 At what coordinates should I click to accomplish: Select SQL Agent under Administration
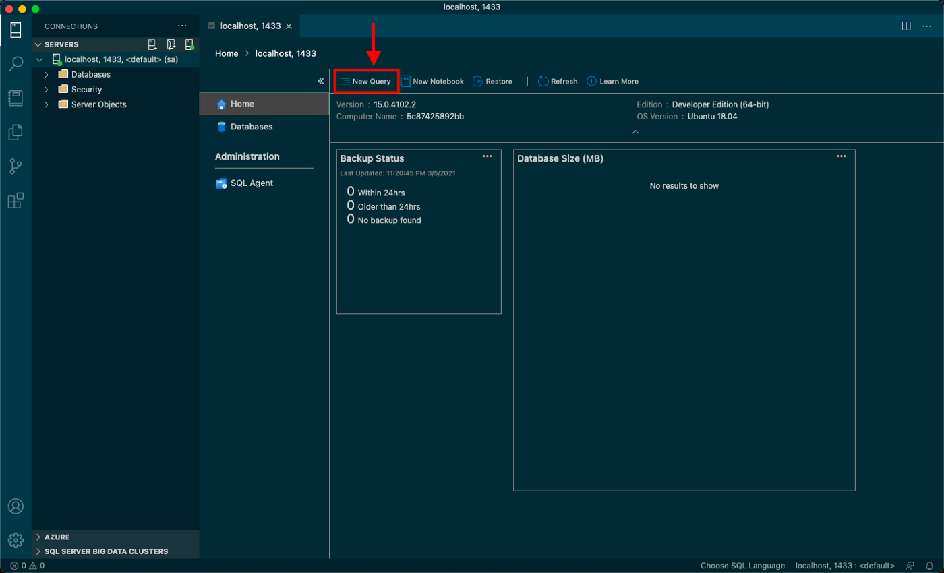(x=264, y=183)
